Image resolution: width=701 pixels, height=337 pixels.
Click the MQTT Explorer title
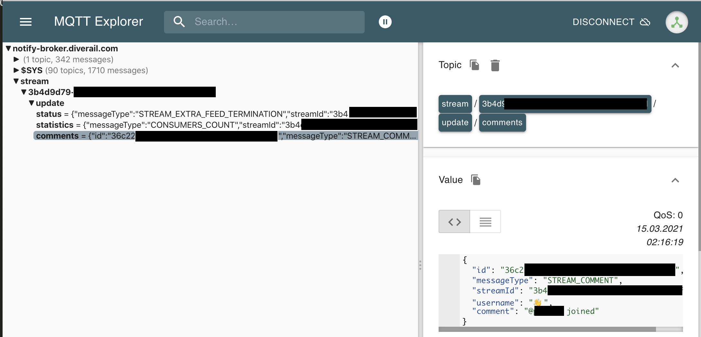point(98,22)
